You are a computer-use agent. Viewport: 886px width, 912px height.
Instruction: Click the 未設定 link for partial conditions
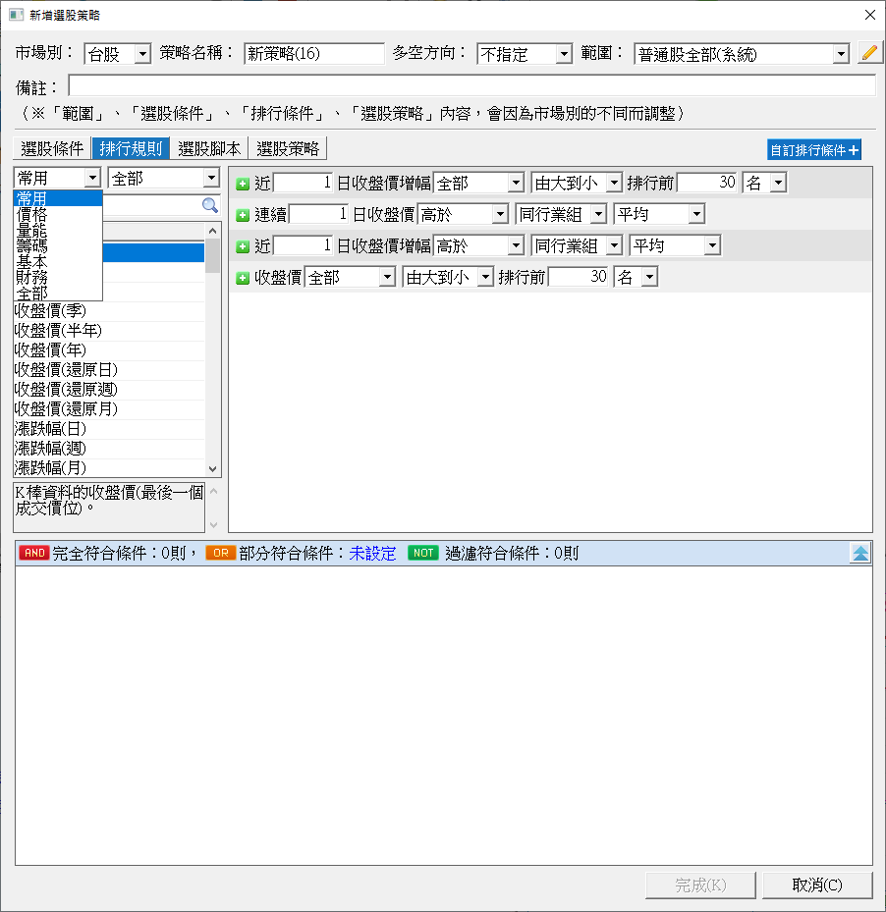pos(372,554)
